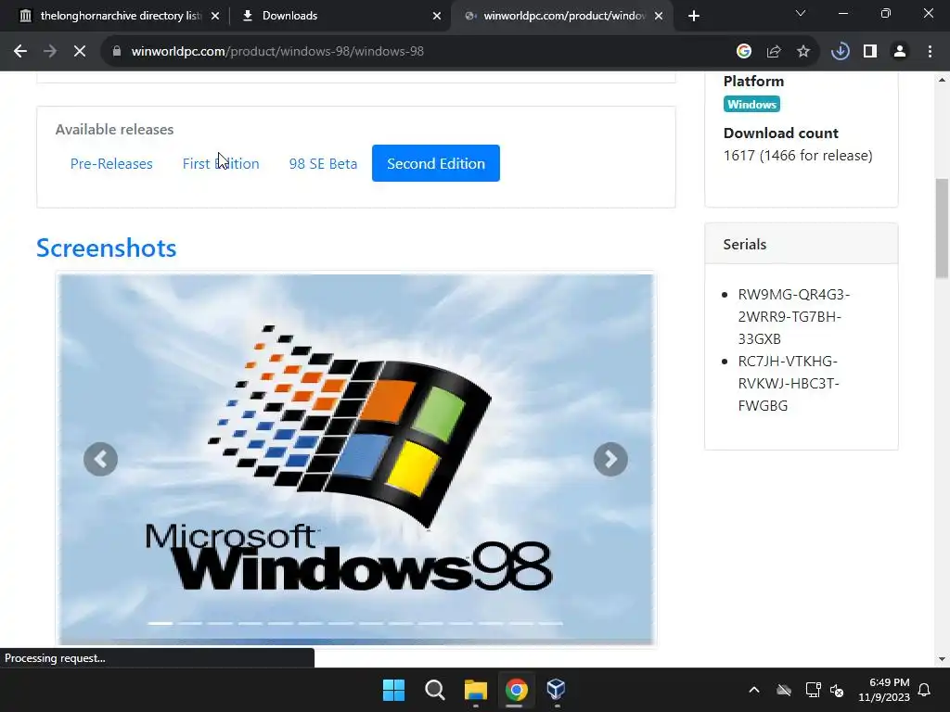
Task: Show the next screenshot in carousel
Action: 610,460
